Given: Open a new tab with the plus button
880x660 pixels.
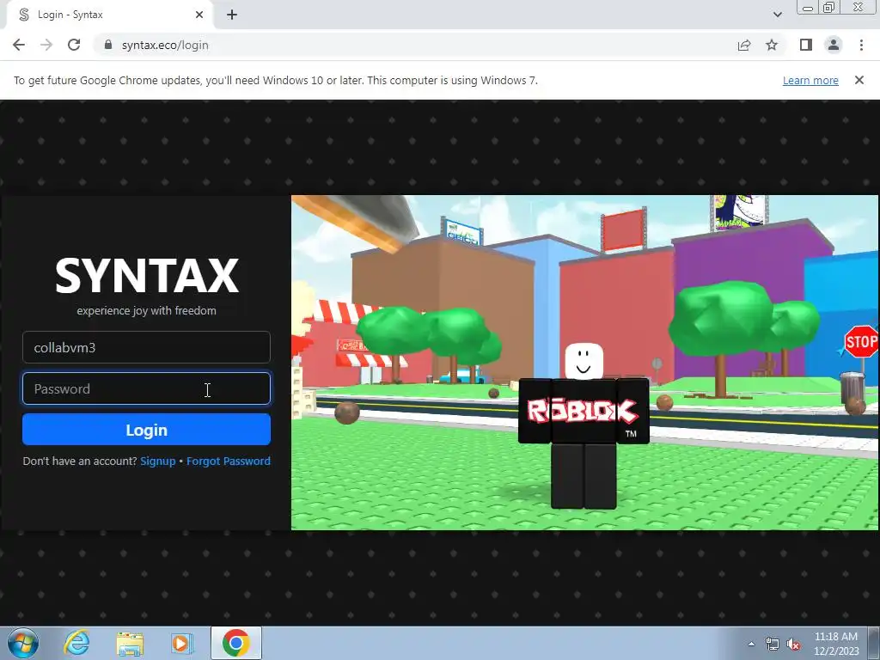Looking at the screenshot, I should click(x=232, y=15).
